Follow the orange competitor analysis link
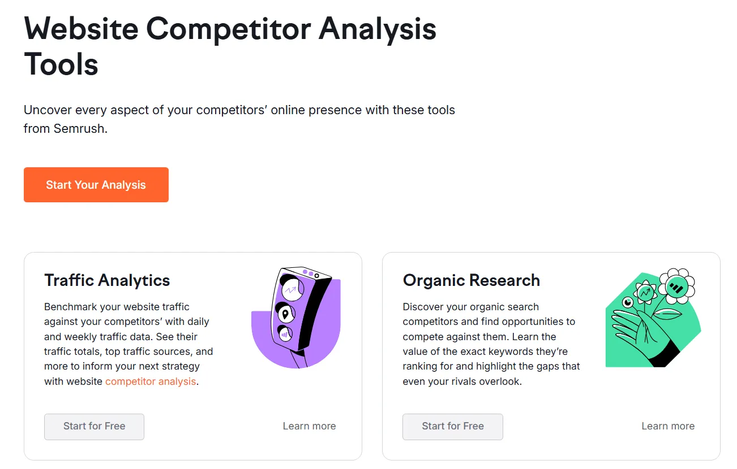Viewport: 737px width, 469px height. coord(151,381)
